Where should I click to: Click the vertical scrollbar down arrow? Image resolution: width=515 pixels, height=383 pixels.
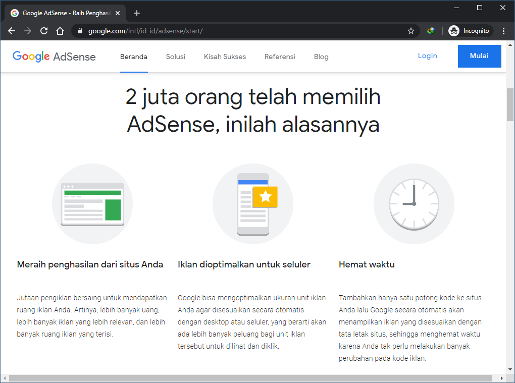click(510, 369)
